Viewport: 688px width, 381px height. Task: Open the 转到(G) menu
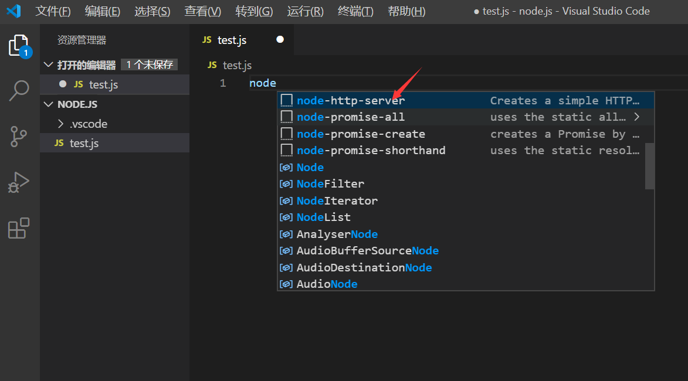(254, 11)
